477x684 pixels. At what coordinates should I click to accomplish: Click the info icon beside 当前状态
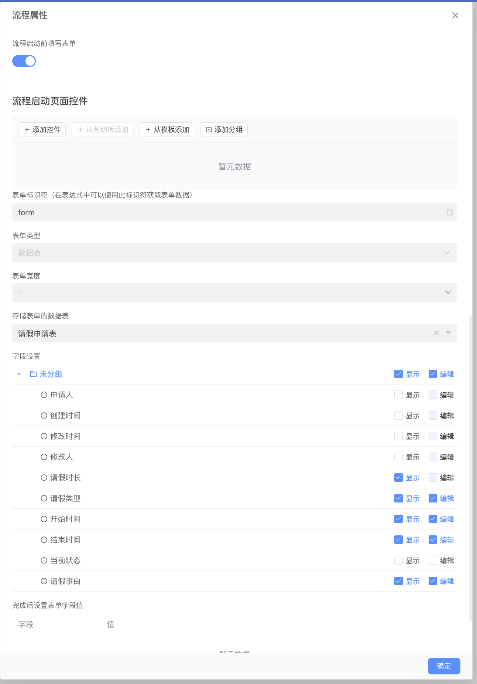(44, 561)
